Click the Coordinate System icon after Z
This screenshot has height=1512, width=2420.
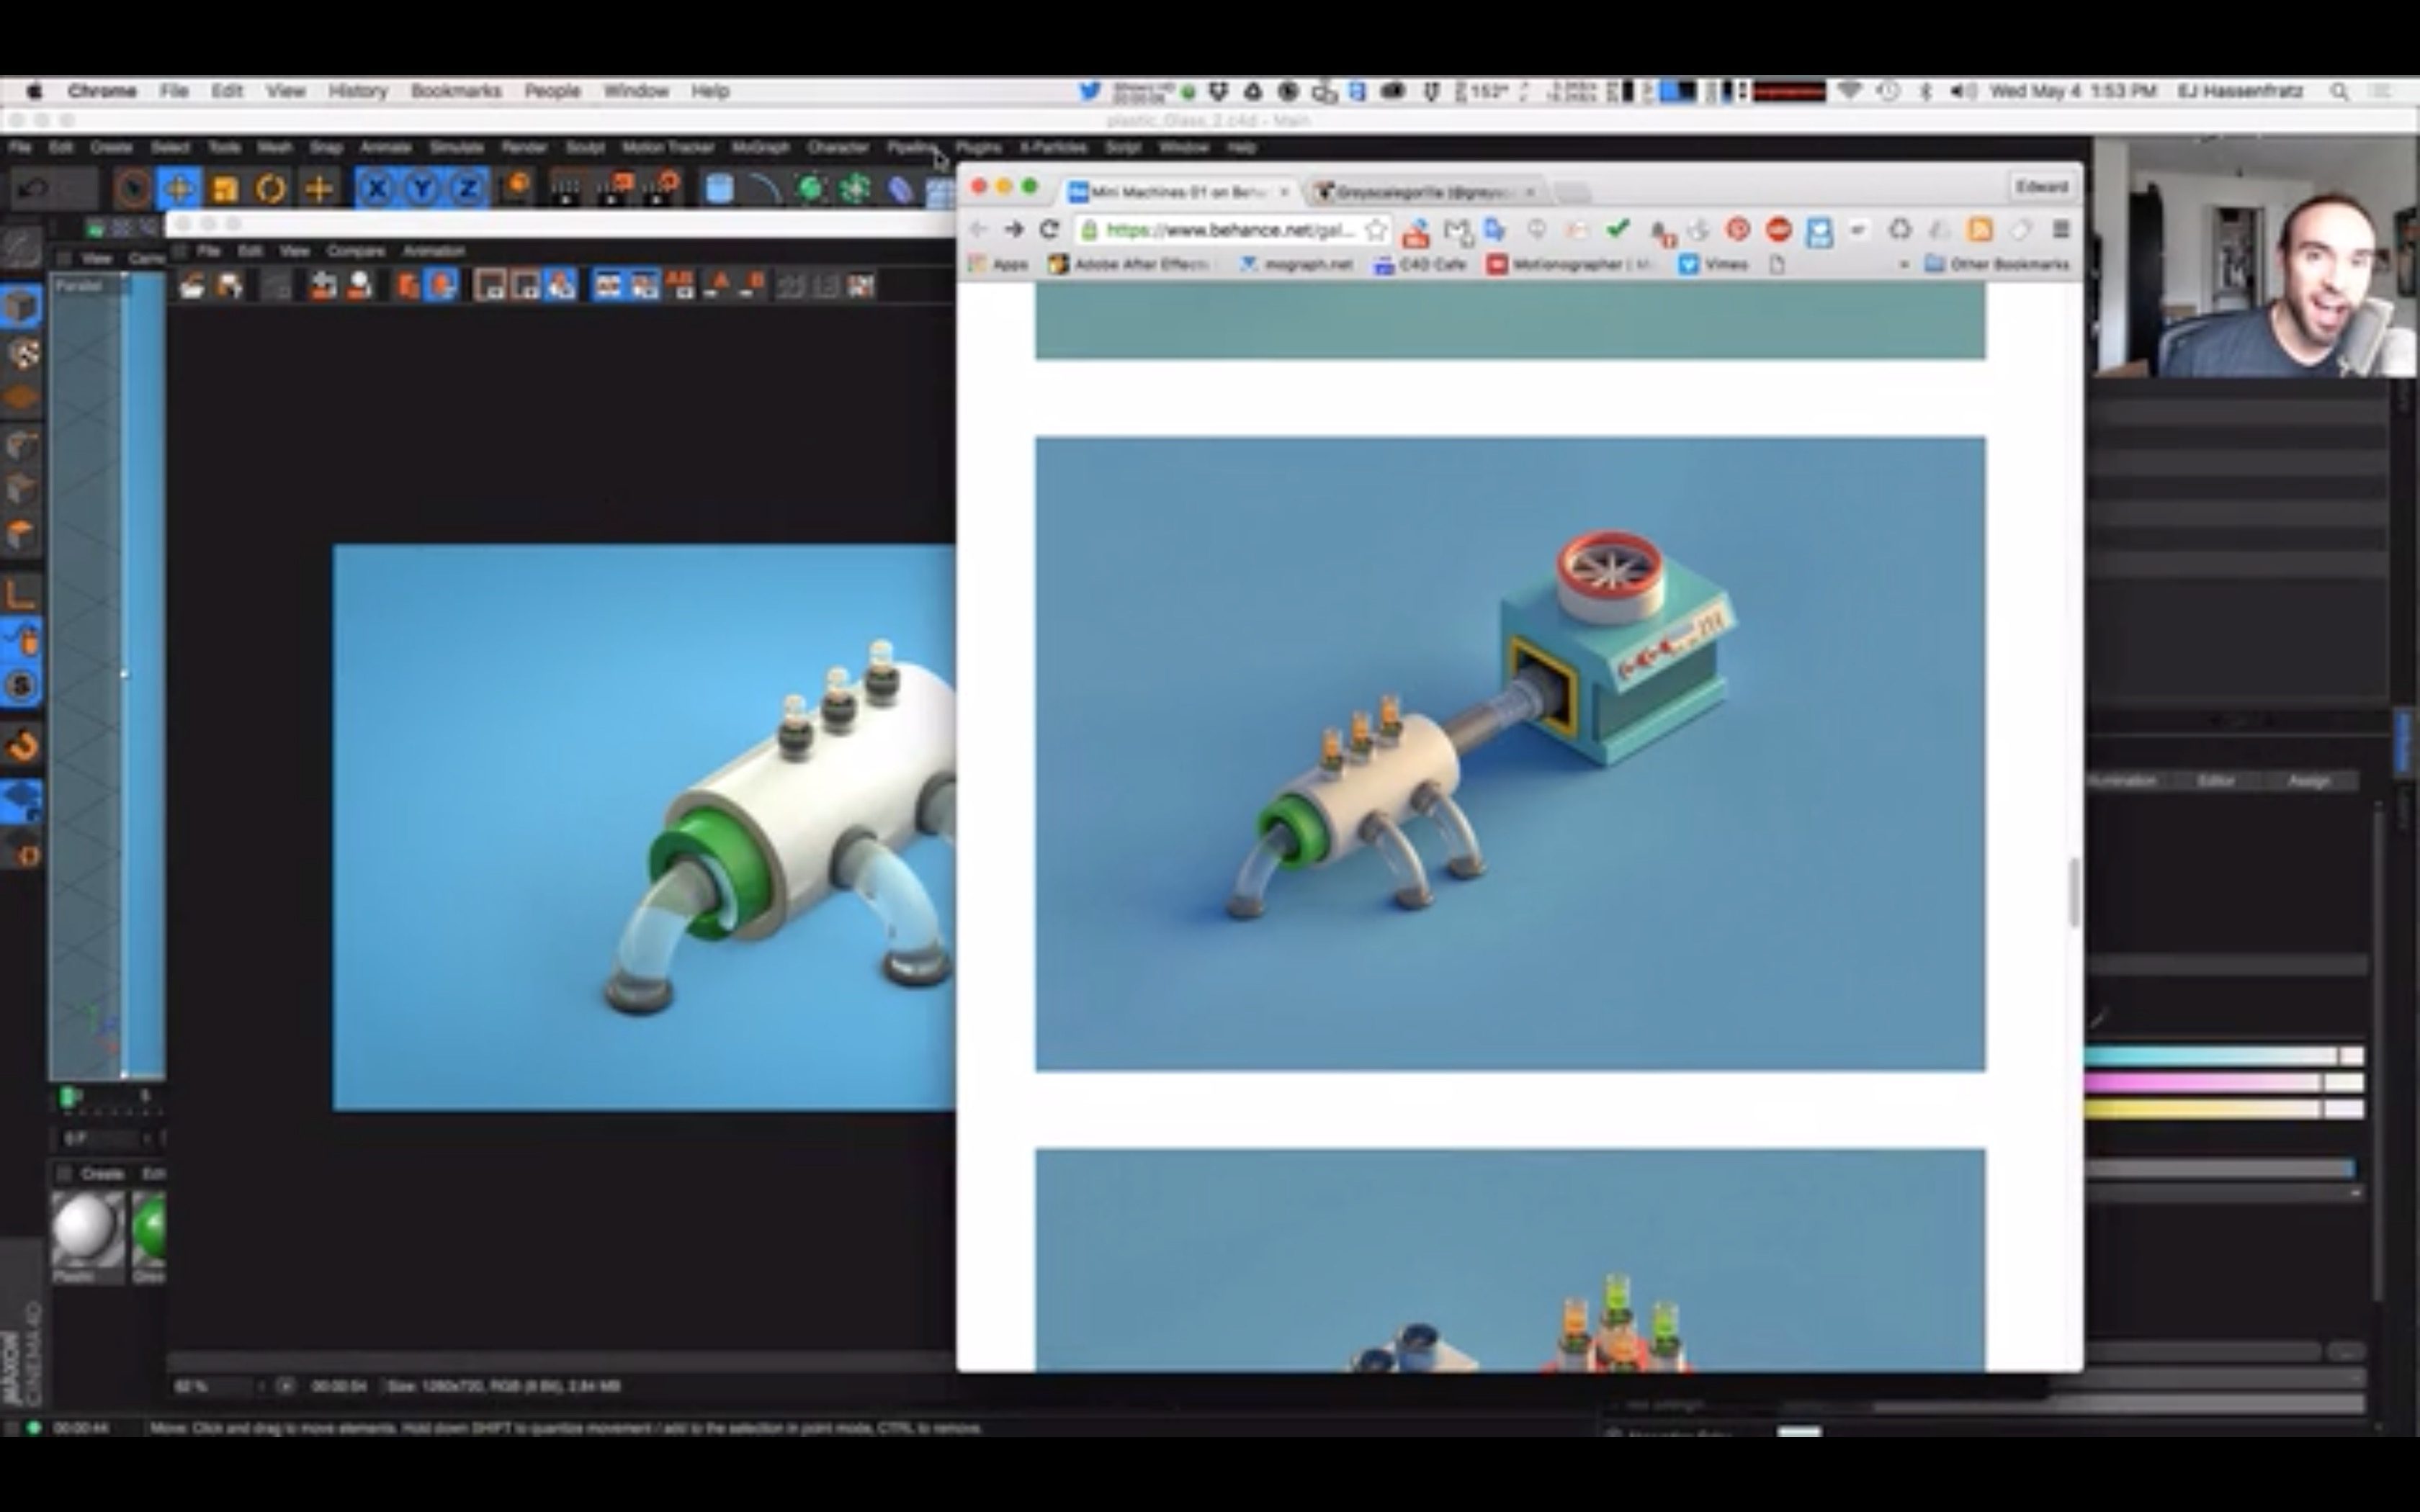(x=516, y=189)
